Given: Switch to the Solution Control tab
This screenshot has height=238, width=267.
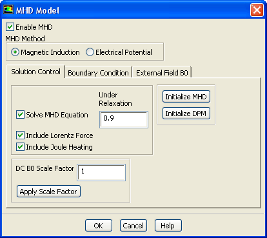Looking at the screenshot, I should pos(35,72).
